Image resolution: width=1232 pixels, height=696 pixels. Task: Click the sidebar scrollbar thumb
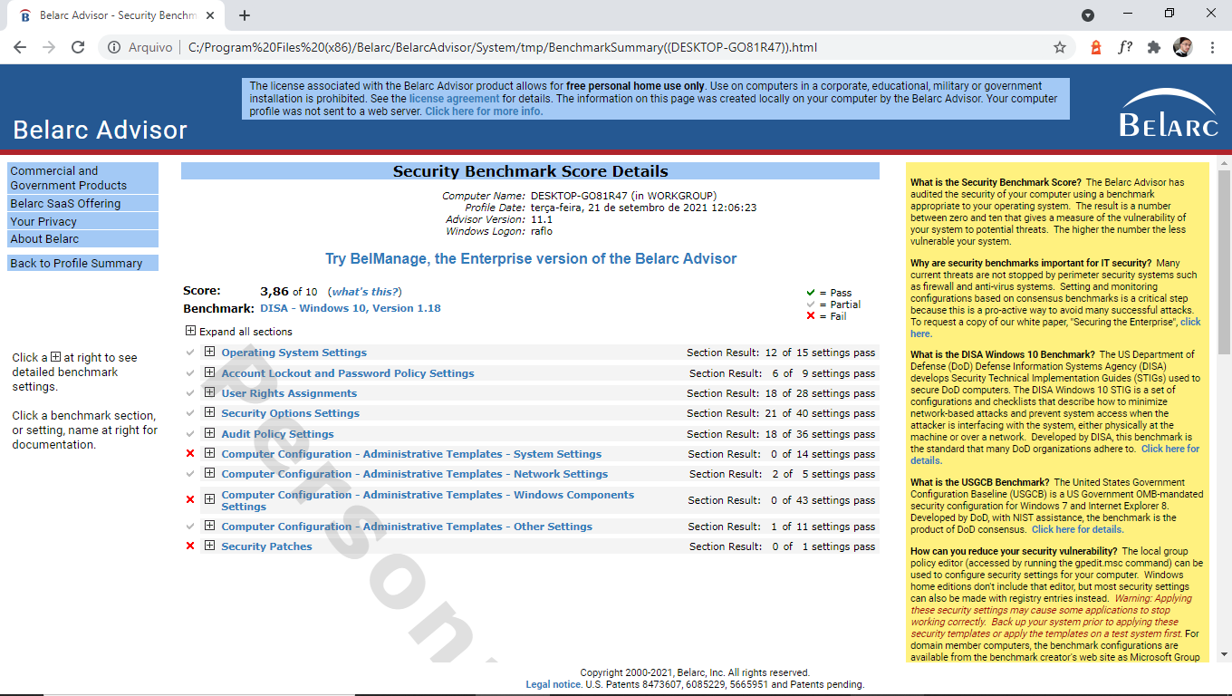(x=1224, y=261)
